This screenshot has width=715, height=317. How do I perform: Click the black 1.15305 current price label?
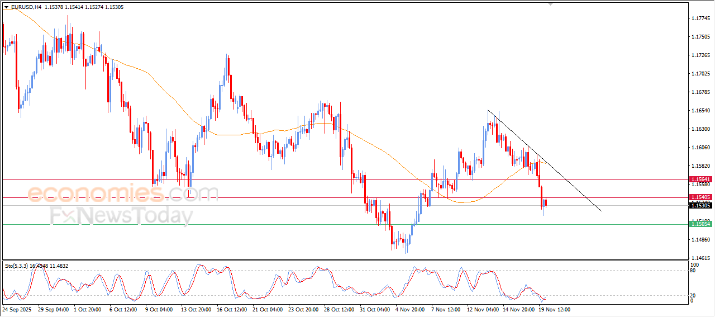click(x=700, y=206)
